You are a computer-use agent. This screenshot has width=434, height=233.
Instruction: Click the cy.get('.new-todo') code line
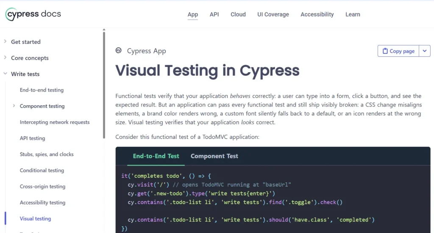tap(201, 194)
